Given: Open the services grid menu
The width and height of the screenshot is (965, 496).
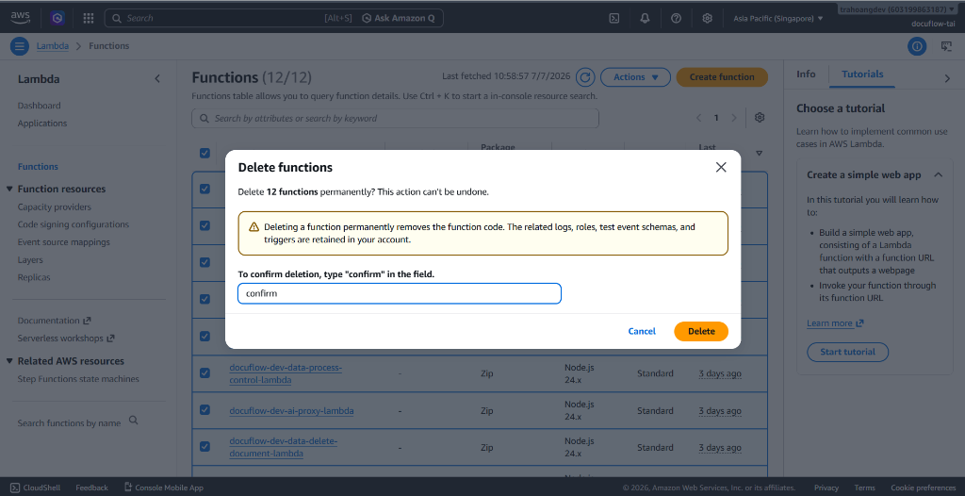Looking at the screenshot, I should 88,18.
